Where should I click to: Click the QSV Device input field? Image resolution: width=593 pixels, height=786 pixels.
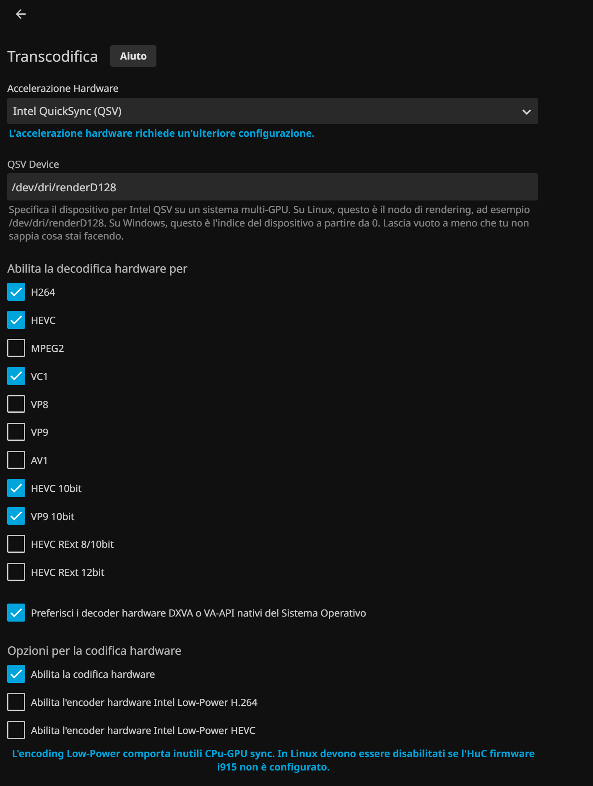[272, 187]
